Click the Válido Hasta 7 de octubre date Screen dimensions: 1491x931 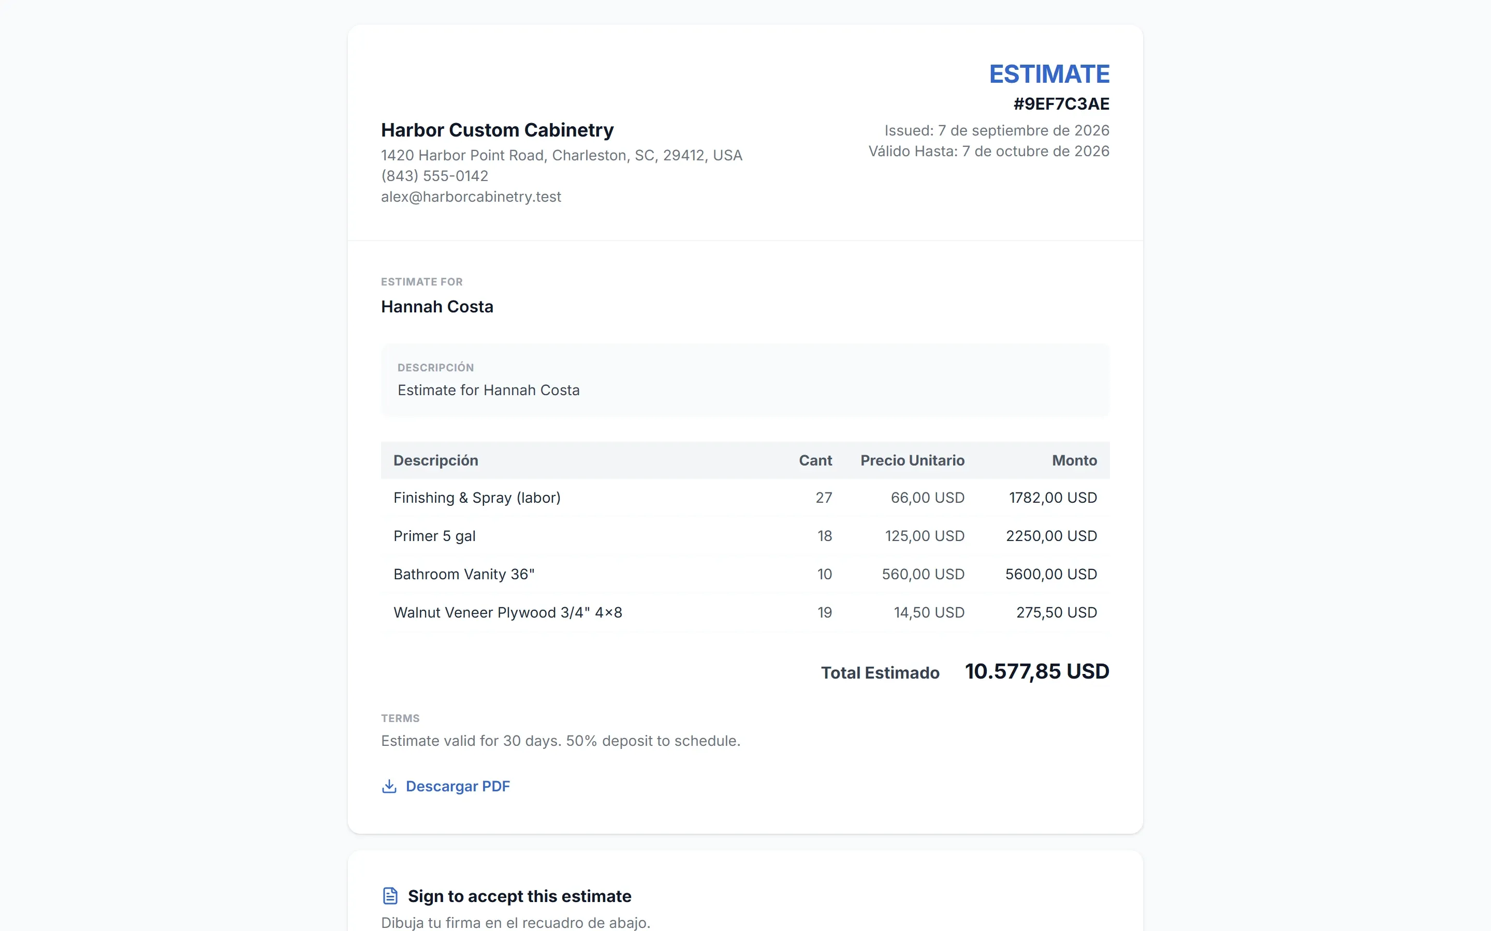(988, 151)
